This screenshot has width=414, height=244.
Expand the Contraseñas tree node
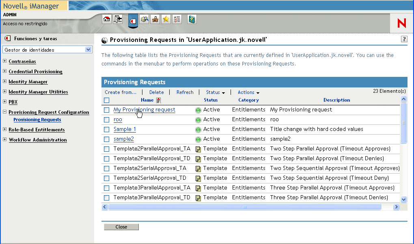5,61
